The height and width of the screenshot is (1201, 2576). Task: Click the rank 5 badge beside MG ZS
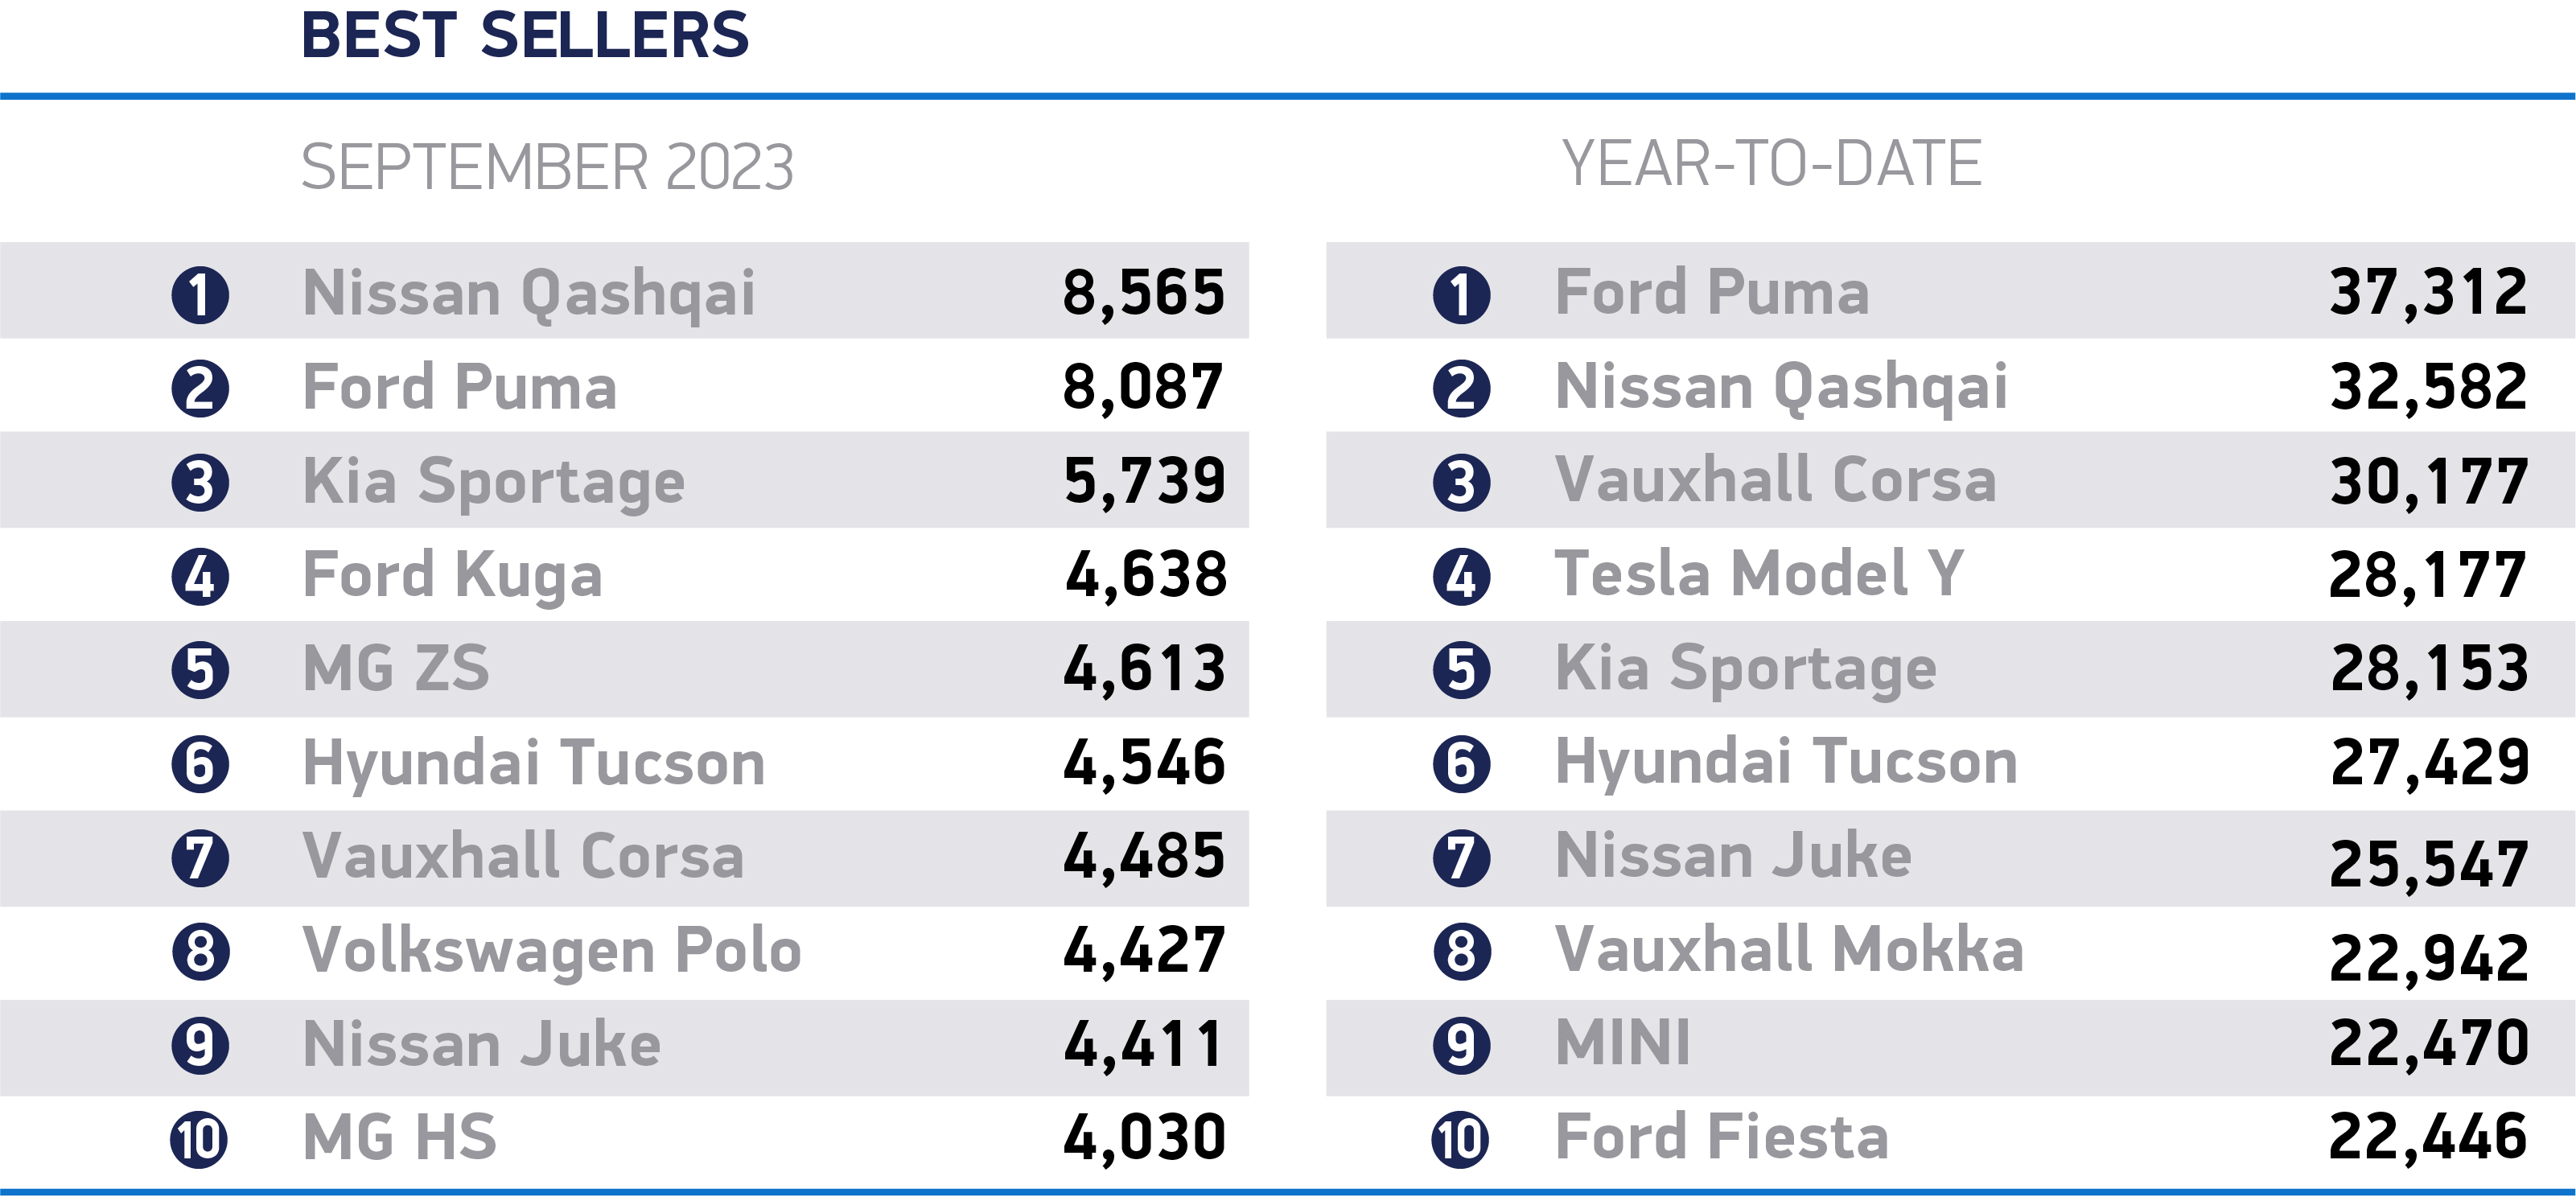[200, 670]
